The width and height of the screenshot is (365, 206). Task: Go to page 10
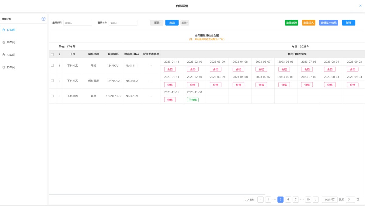(308, 200)
